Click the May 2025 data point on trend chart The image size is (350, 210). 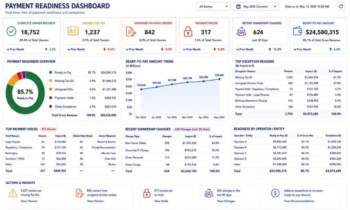tap(219, 79)
